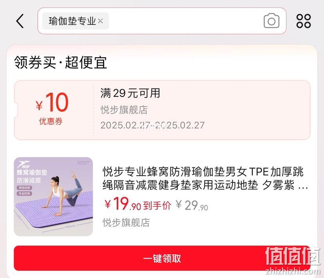Select the 满29元可用 coupon condition text
This screenshot has height=278, width=324.
click(130, 93)
